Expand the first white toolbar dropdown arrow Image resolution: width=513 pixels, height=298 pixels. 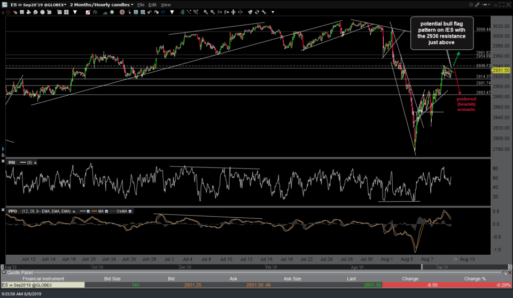pyautogui.click(x=75, y=12)
